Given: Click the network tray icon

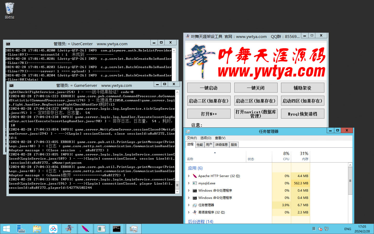Looking at the screenshot, I should [x=326, y=229].
